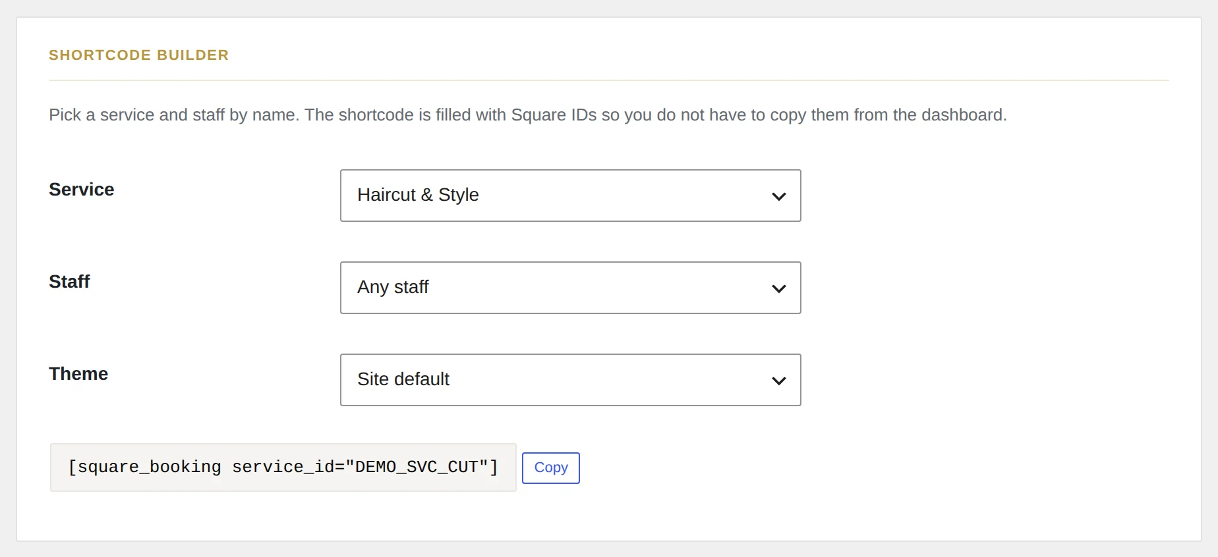
Task: Click the description text about Square IDs
Action: [528, 115]
